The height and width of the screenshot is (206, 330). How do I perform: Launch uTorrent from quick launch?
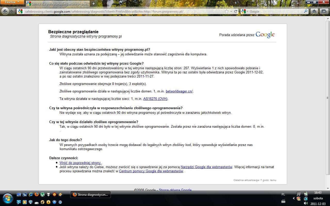[43, 194]
